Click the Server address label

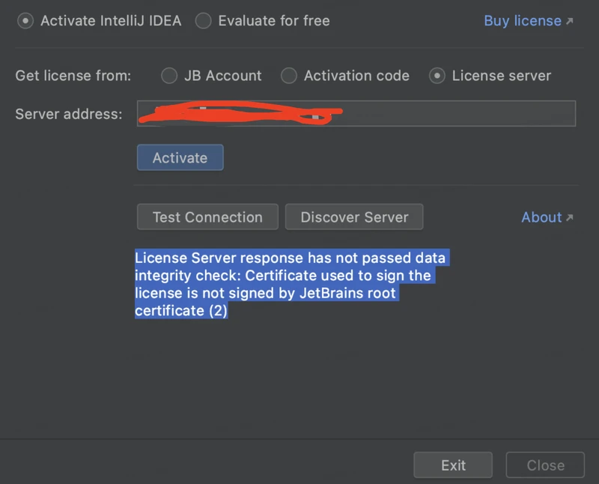[x=69, y=115]
